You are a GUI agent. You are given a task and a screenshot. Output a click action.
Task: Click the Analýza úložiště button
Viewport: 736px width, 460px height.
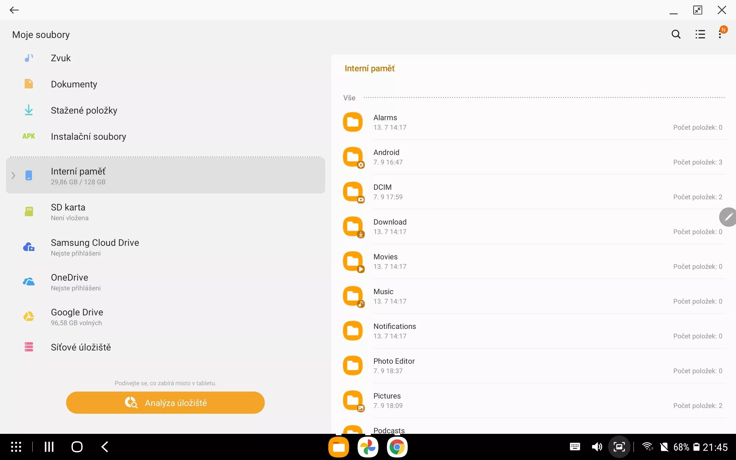(165, 402)
